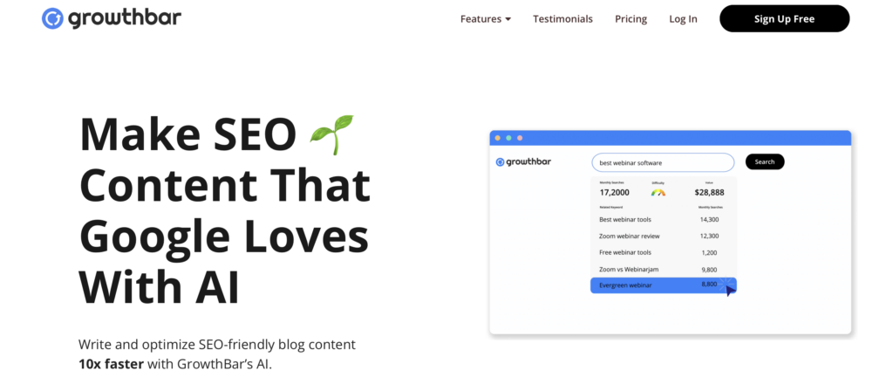Go to the Pricing page
Viewport: 893px width, 391px height.
[631, 18]
